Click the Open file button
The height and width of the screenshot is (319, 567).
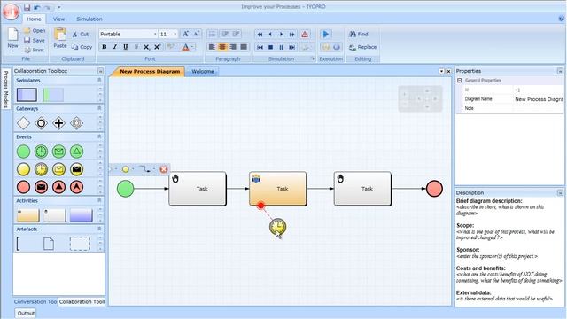tap(35, 31)
